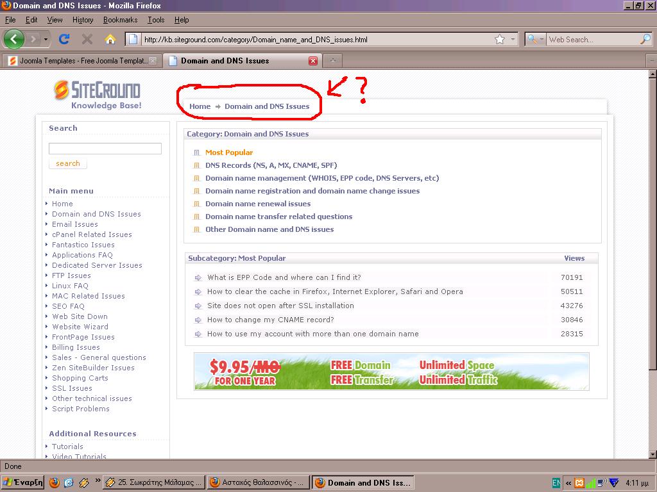The height and width of the screenshot is (492, 657).
Task: Click the search magnifier in Web Search box
Action: [645, 39]
